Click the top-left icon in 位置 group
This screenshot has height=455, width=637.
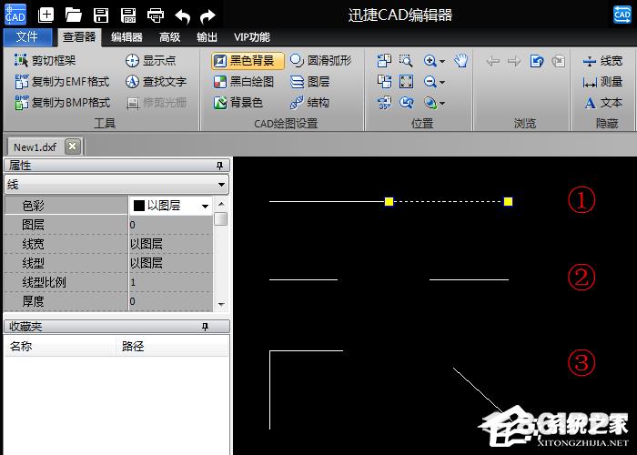coord(384,61)
